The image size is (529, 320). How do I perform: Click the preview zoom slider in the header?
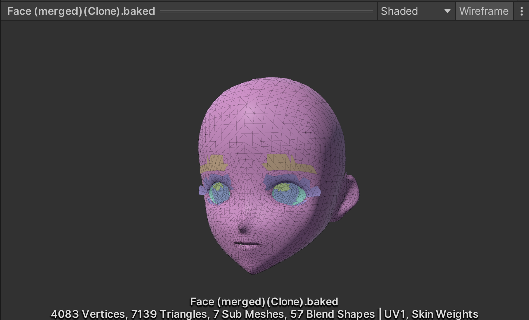pos(267,11)
